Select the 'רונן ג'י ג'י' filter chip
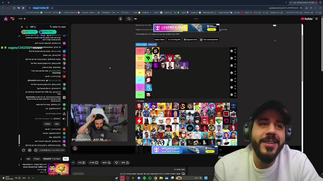This screenshot has width=323, height=181. (x=37, y=159)
